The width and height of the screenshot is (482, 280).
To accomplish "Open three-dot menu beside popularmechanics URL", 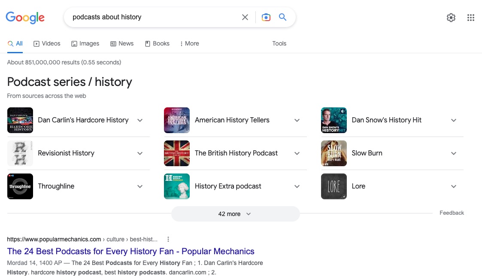I will [x=168, y=239].
